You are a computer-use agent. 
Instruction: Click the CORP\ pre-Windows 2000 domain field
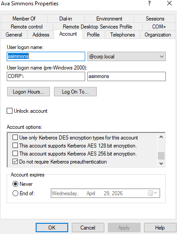click(x=46, y=76)
